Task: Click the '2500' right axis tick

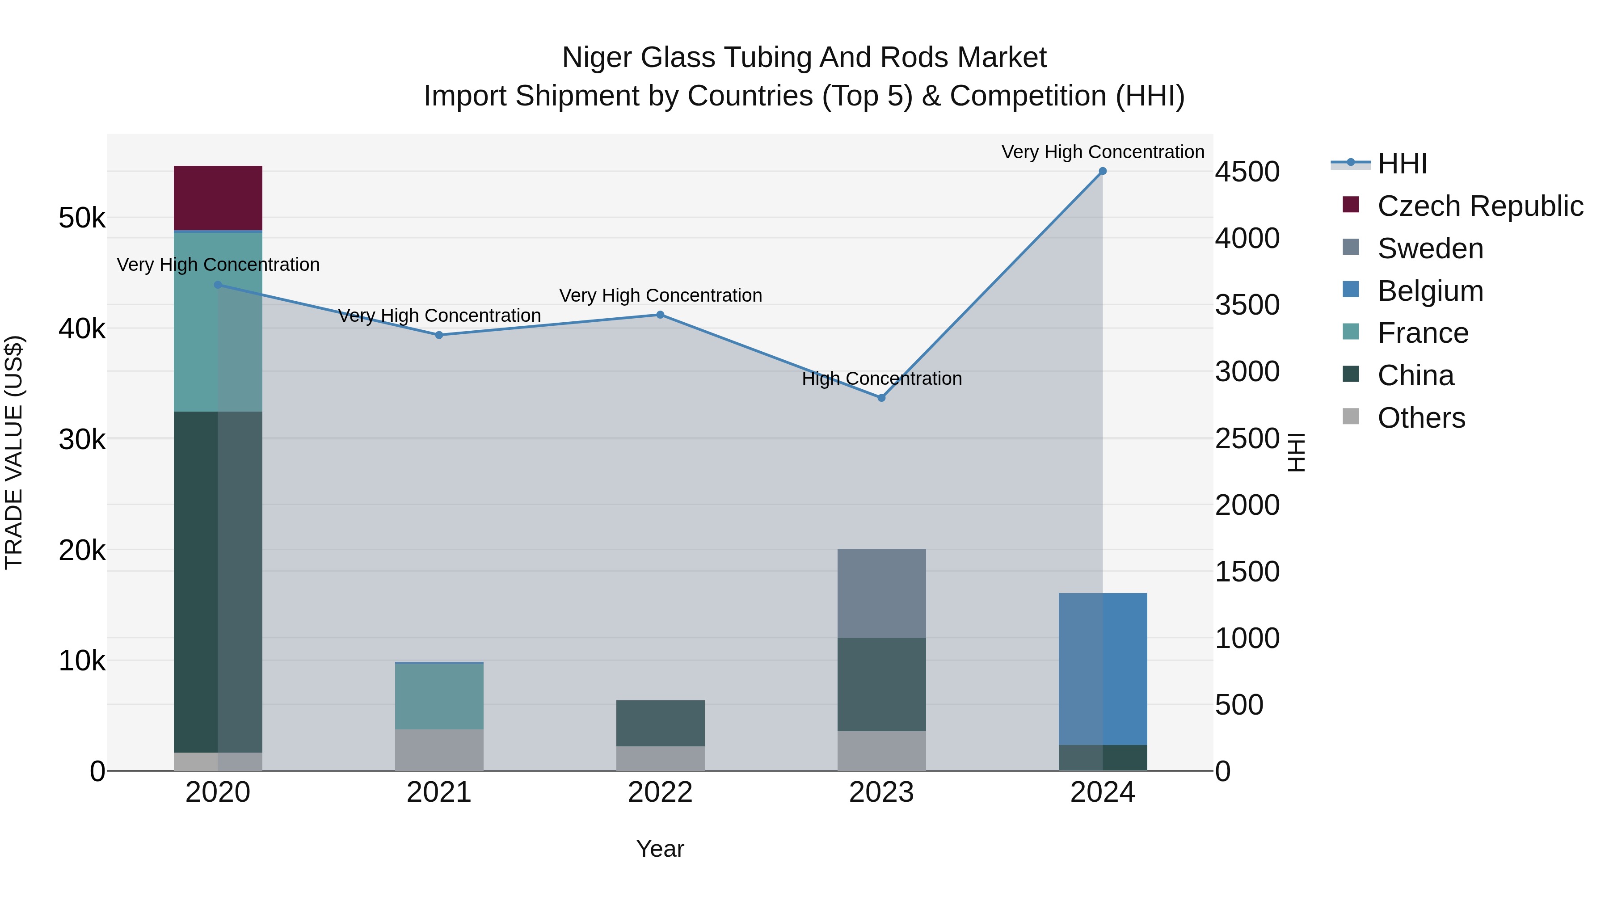Action: [x=1247, y=438]
